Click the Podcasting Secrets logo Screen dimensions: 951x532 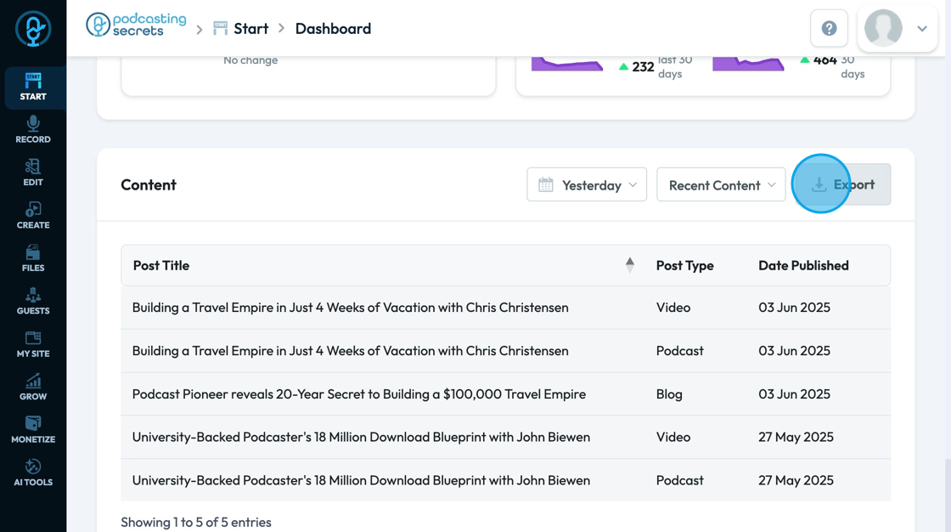tap(136, 25)
